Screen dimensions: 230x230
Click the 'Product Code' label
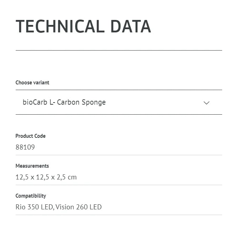[31, 136]
